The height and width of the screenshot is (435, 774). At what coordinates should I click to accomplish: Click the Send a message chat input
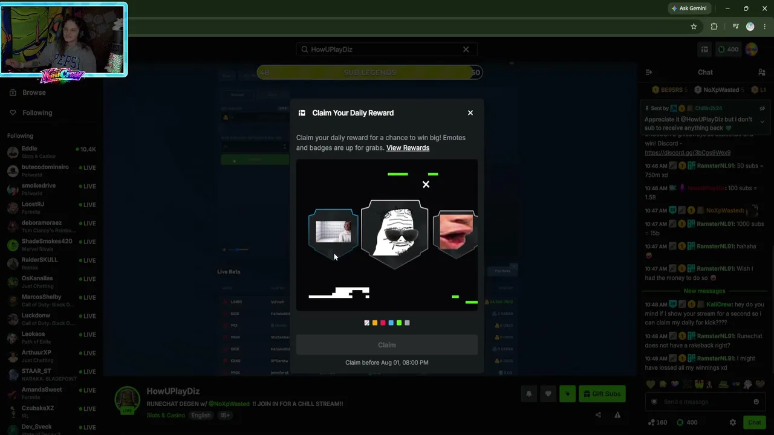[x=704, y=402]
